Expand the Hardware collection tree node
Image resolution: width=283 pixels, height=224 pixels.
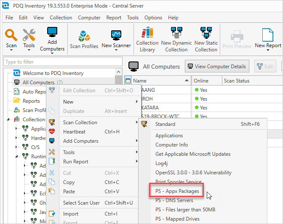coord(16,138)
